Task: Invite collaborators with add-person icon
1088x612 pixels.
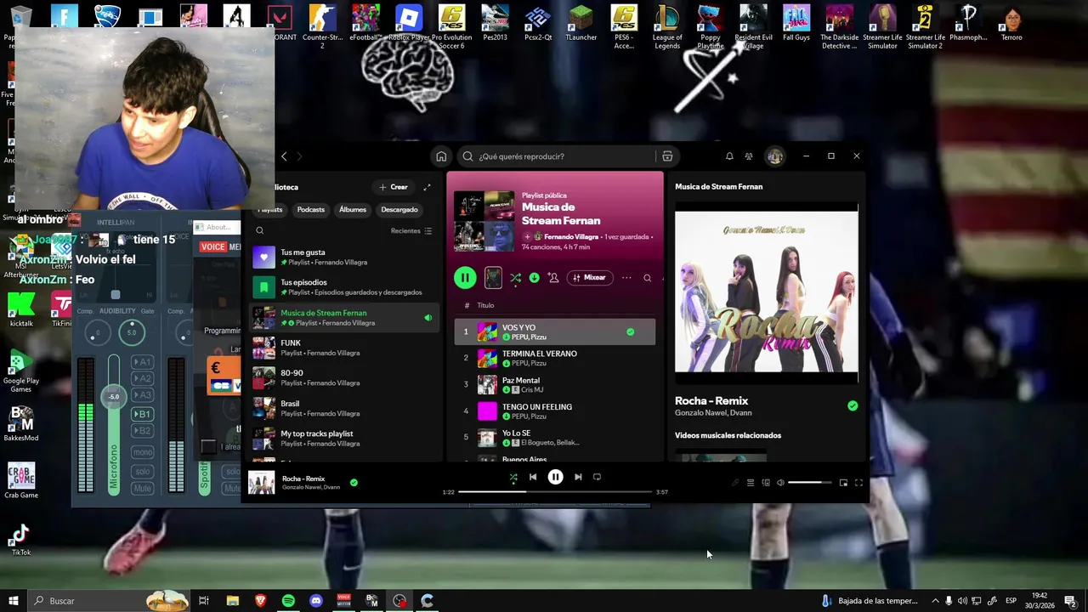Action: pos(553,277)
